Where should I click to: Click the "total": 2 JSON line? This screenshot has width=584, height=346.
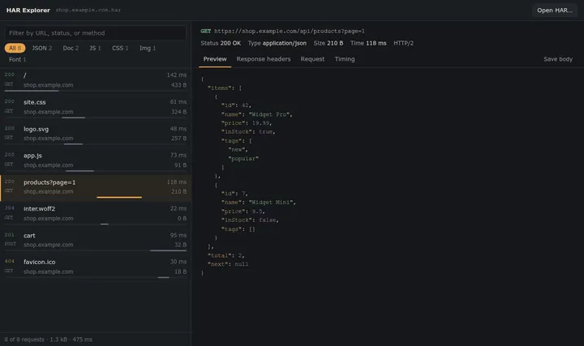pyautogui.click(x=225, y=256)
